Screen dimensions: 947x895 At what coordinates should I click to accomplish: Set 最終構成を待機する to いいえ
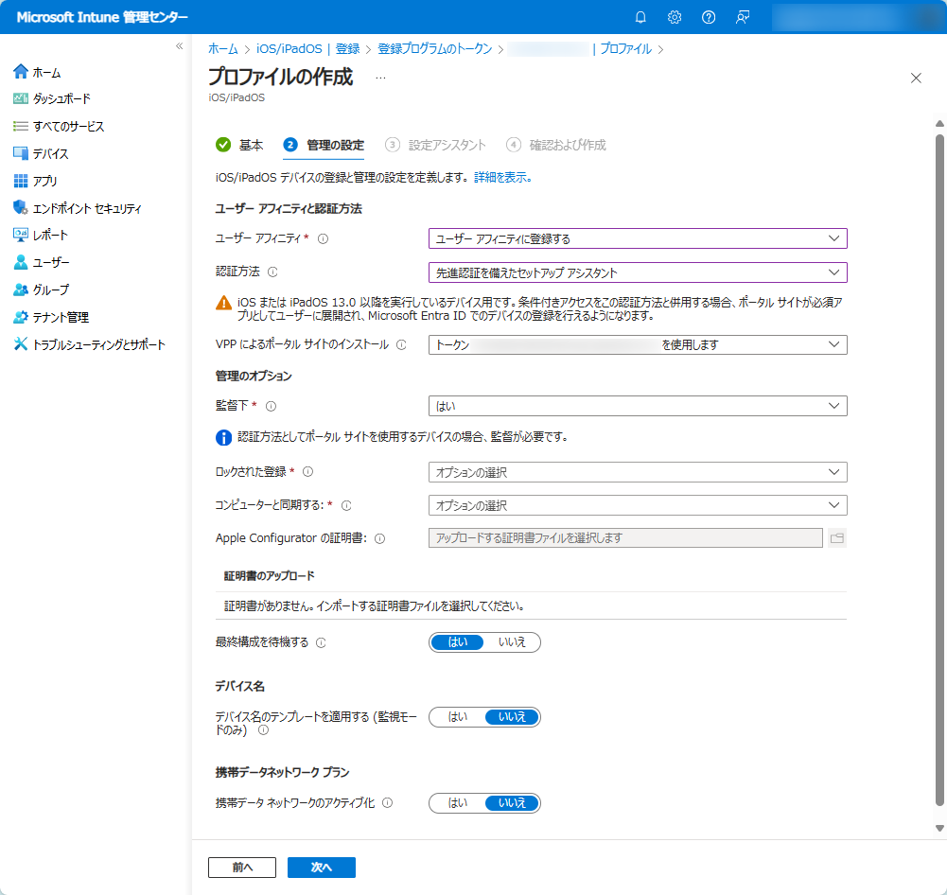(x=512, y=642)
